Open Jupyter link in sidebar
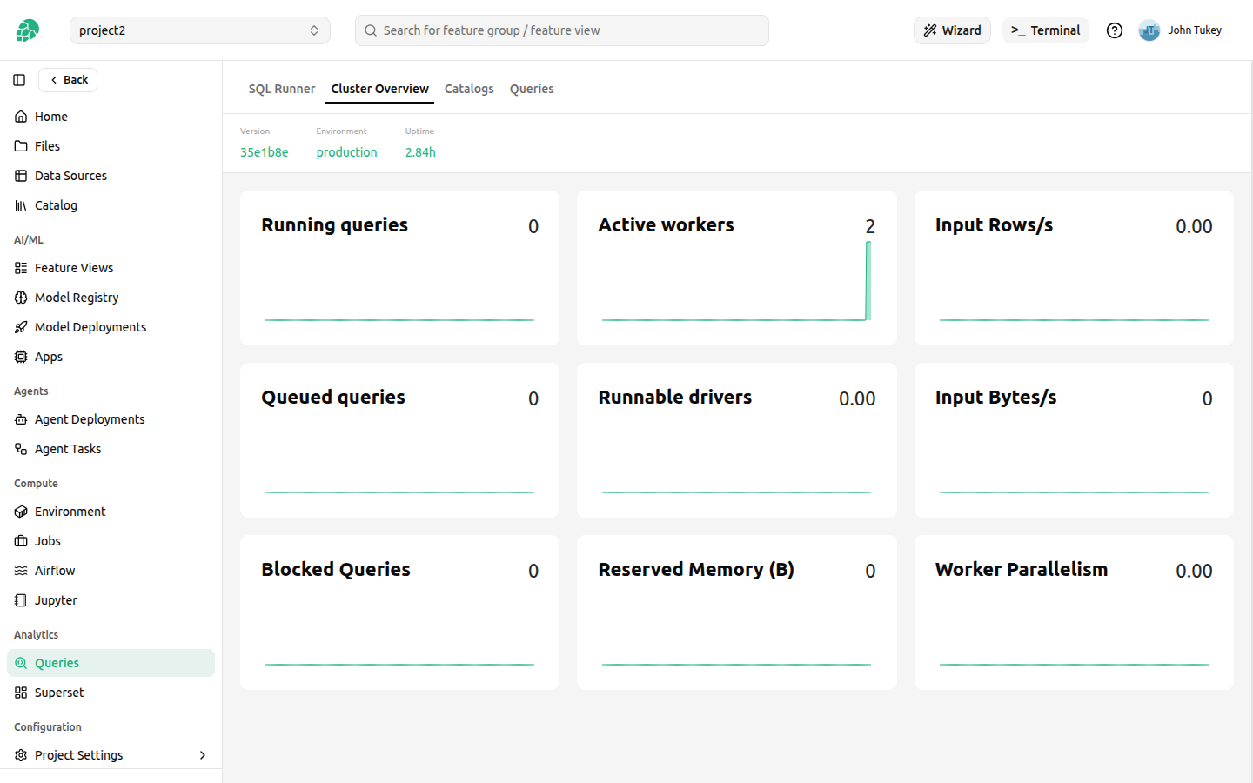 coord(111,600)
